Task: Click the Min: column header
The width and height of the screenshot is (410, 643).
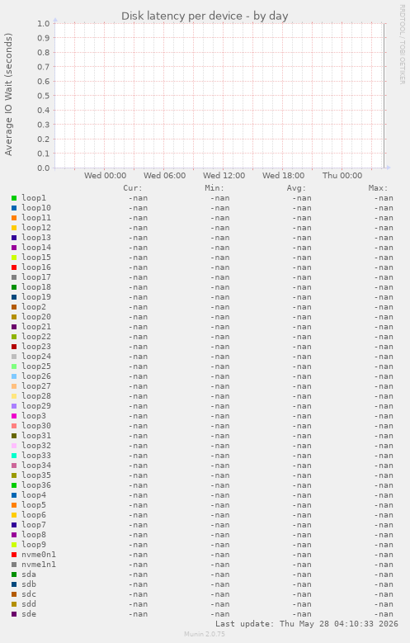Action: pyautogui.click(x=214, y=188)
